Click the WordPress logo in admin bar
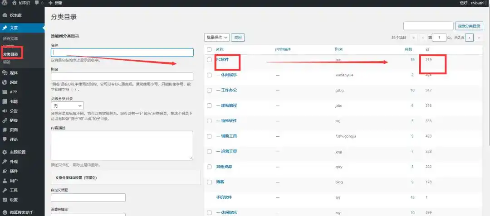490x216 pixels. (x=4, y=3)
